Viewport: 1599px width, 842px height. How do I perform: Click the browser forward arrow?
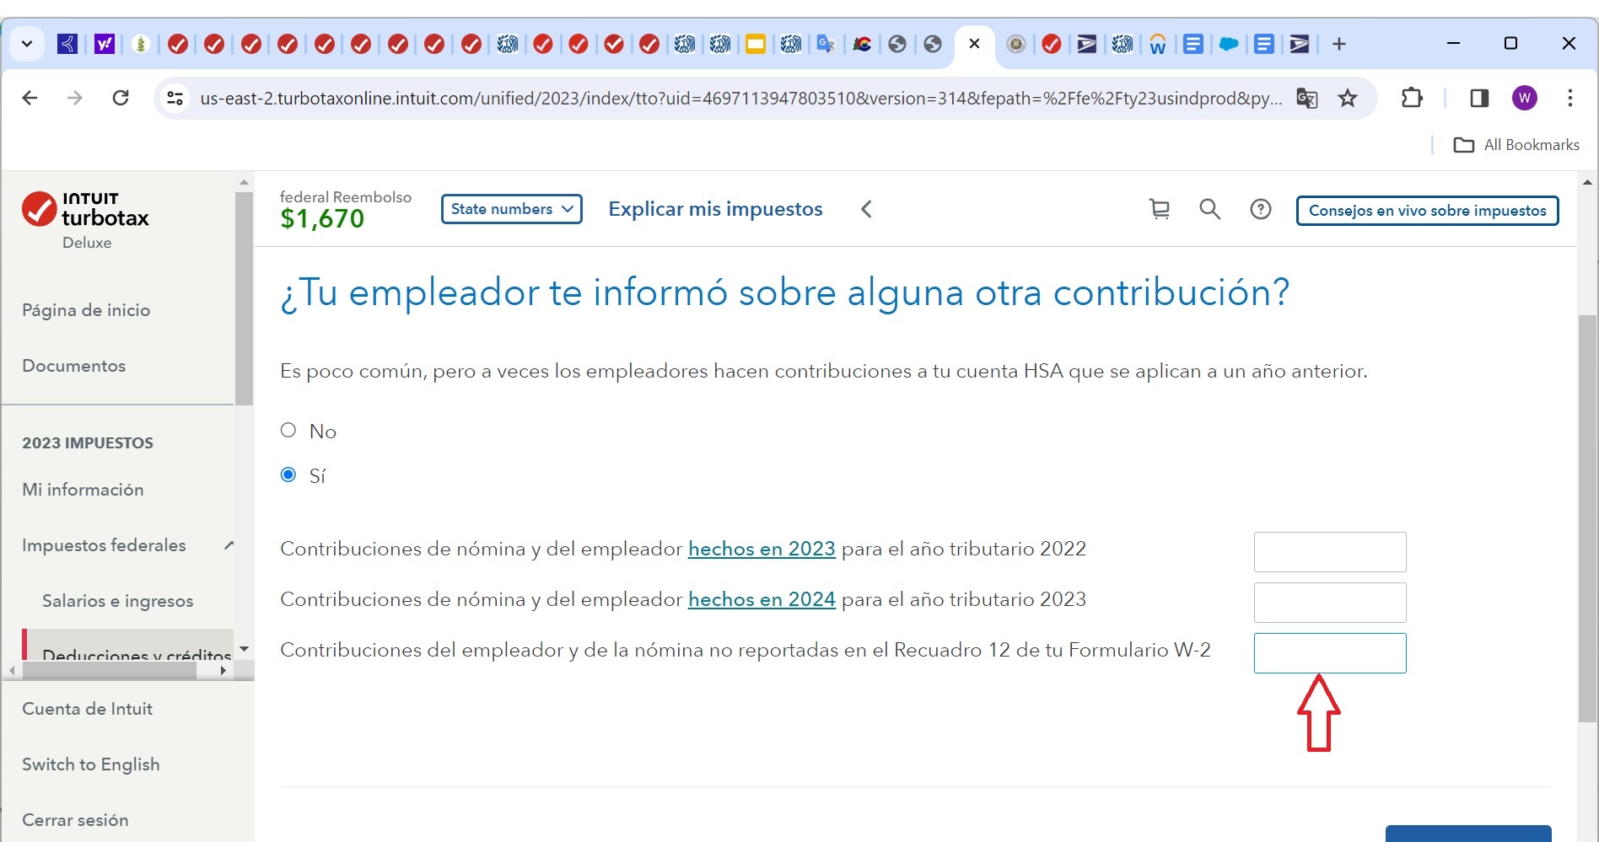[75, 98]
